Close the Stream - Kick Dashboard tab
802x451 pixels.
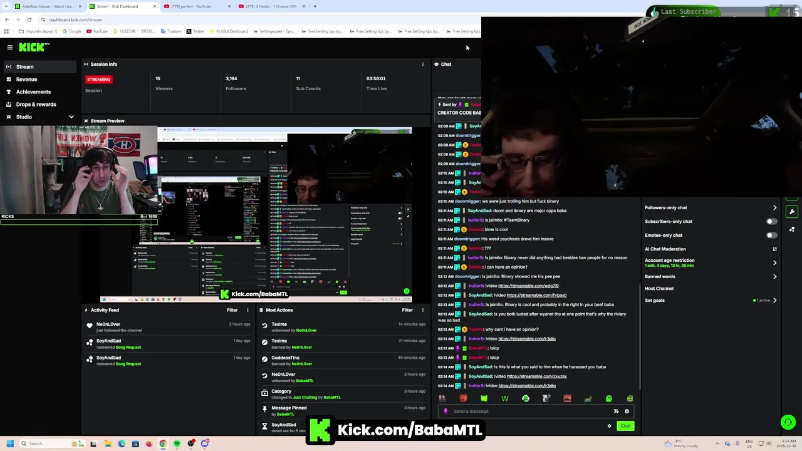pos(155,6)
